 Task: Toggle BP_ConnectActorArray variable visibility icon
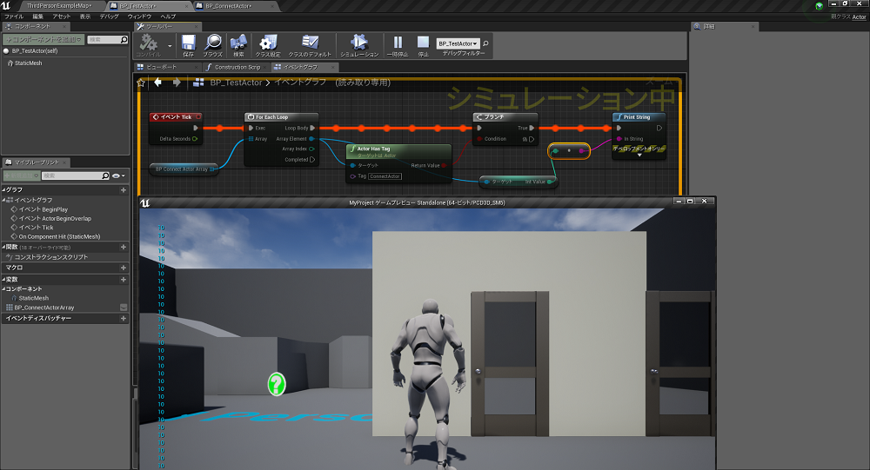[x=124, y=308]
